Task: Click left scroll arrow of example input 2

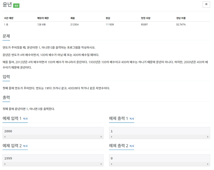Action: click(x=5, y=164)
